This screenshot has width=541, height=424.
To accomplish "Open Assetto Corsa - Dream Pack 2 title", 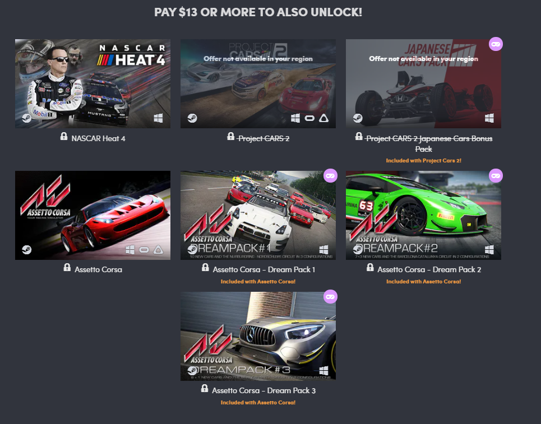I will 429,269.
